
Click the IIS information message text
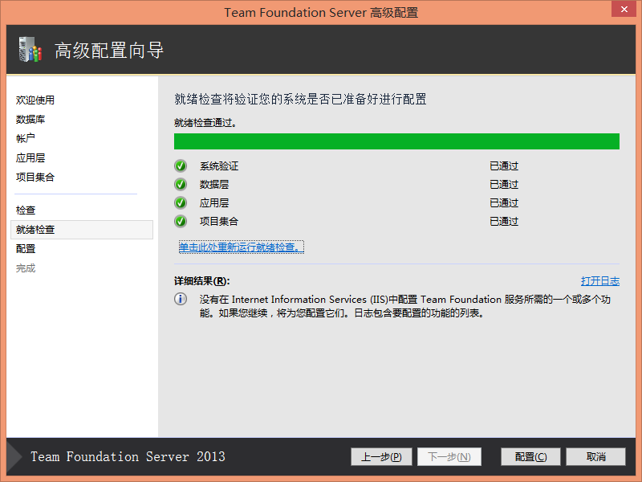tap(405, 306)
